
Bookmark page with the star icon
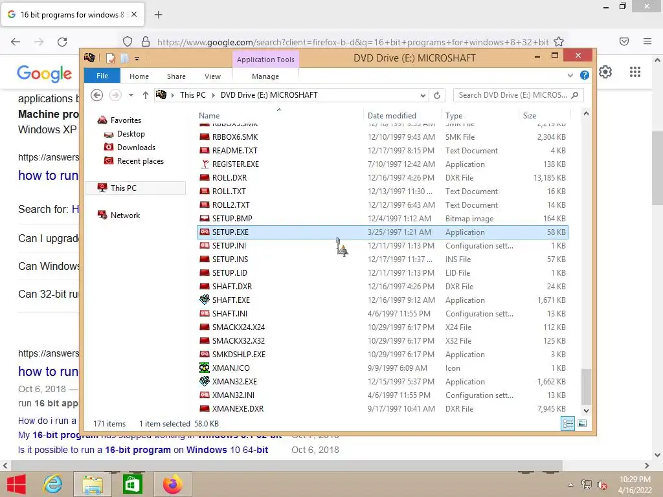[x=559, y=42]
